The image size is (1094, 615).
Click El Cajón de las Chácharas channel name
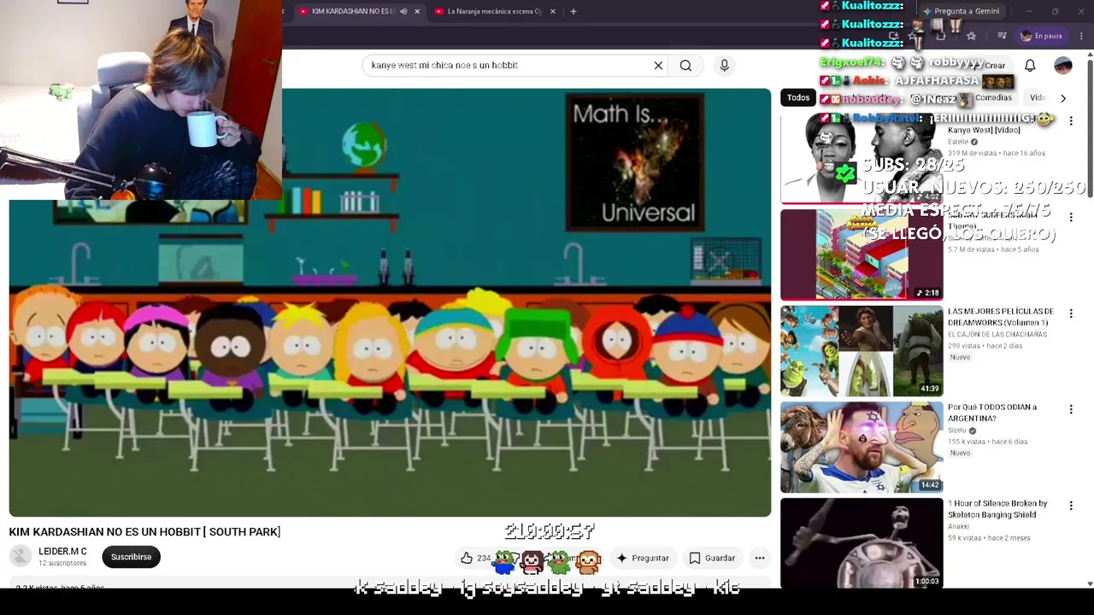(997, 335)
